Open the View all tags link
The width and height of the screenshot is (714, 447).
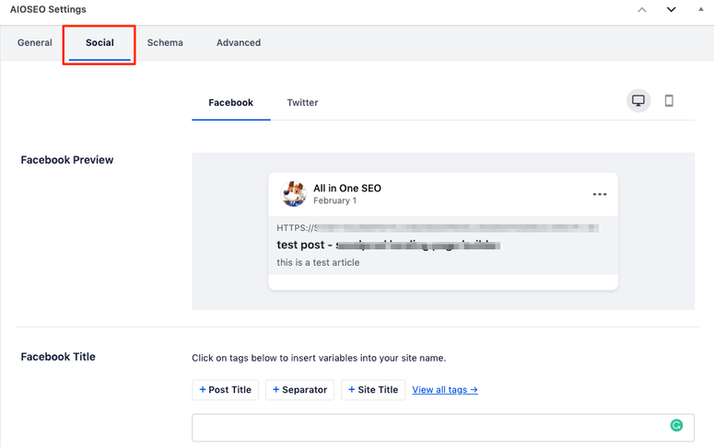tap(445, 390)
